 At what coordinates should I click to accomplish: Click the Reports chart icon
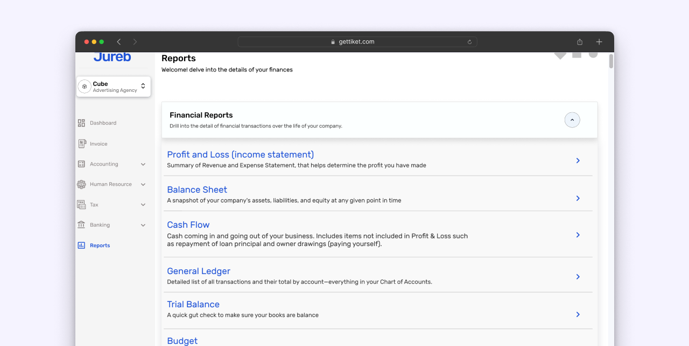81,246
